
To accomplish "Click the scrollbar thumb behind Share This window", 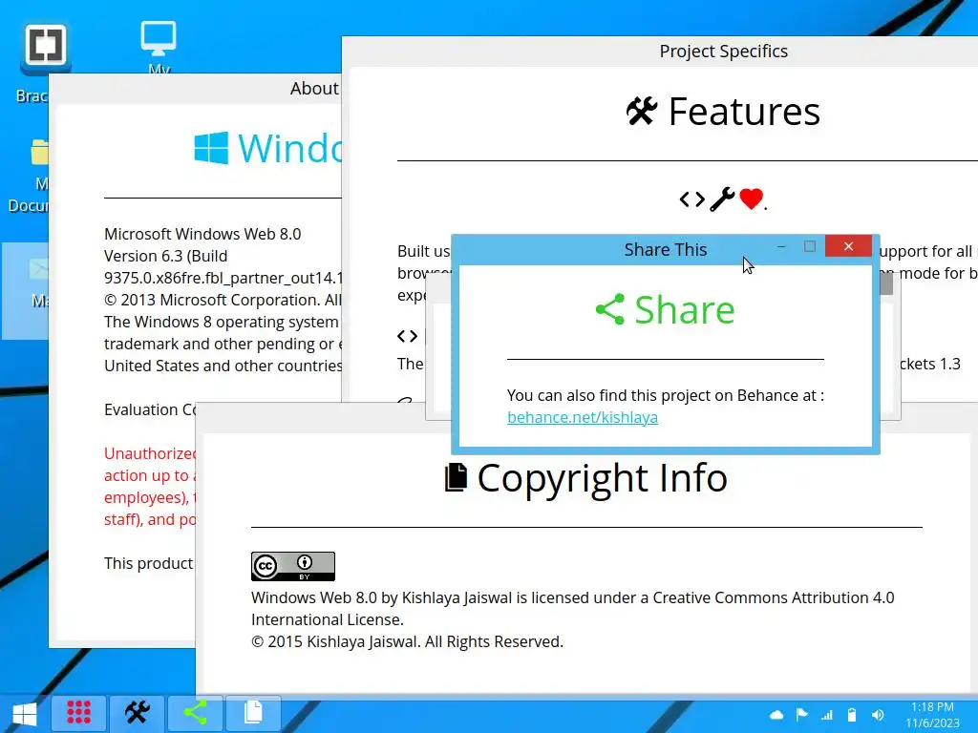I will pyautogui.click(x=886, y=283).
